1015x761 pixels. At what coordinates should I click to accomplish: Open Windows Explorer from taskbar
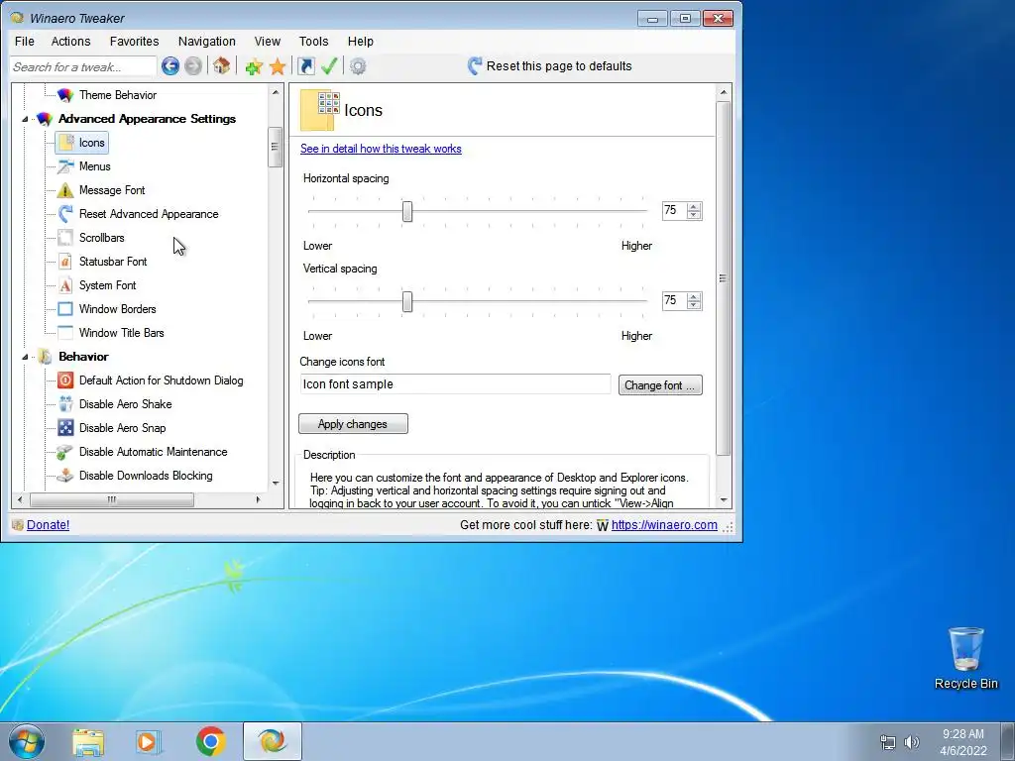(x=88, y=742)
